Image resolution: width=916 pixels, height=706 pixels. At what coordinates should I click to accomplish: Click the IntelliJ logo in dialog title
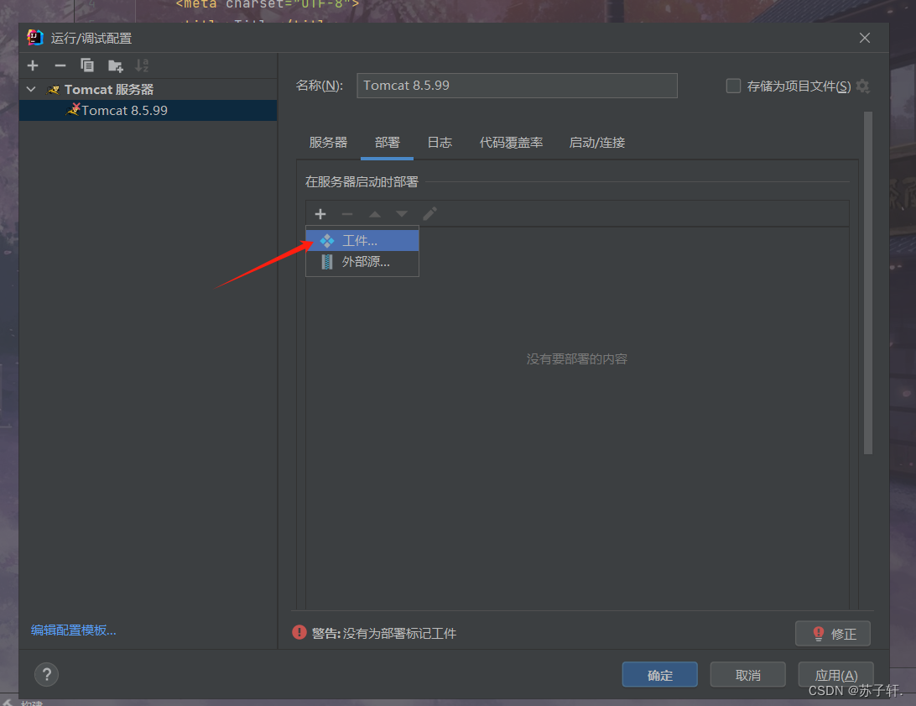35,38
